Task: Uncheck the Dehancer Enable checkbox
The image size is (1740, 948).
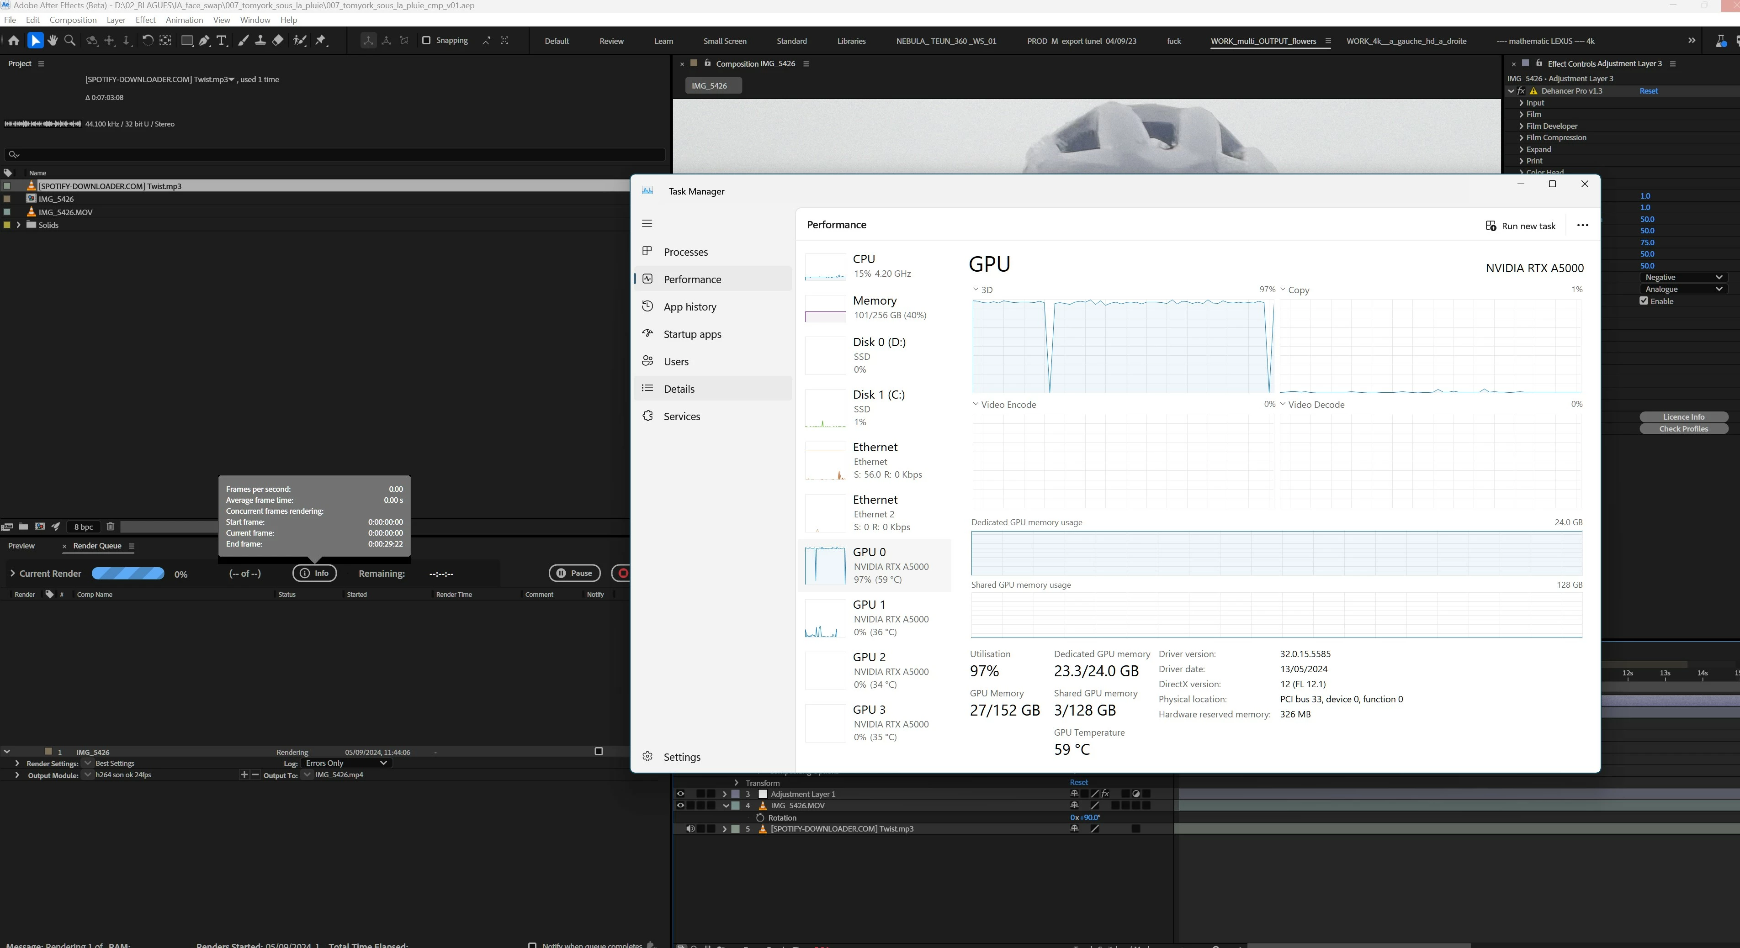Action: [x=1644, y=301]
